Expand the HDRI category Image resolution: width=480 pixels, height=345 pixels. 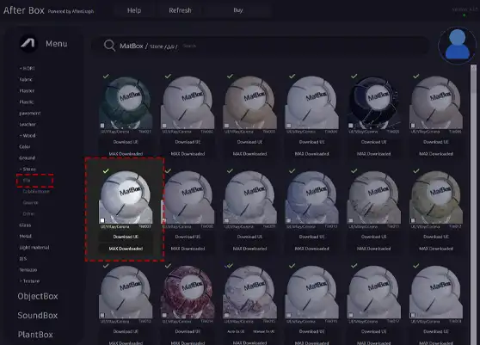tap(28, 68)
